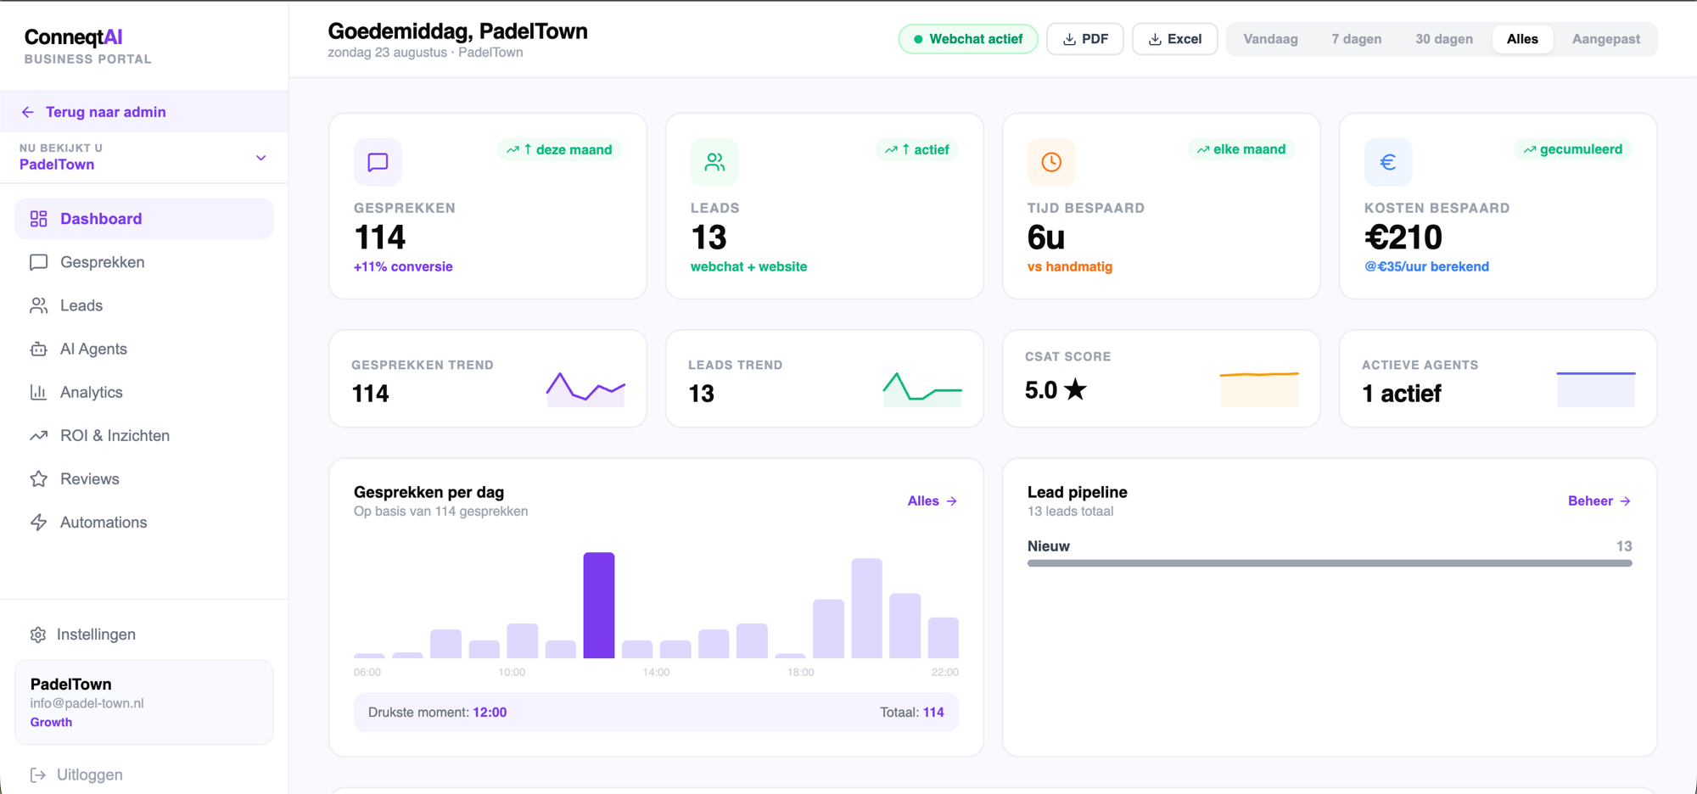Screen dimensions: 1697x794
Task: Select the 7 dagen date range
Action: [x=1356, y=39]
